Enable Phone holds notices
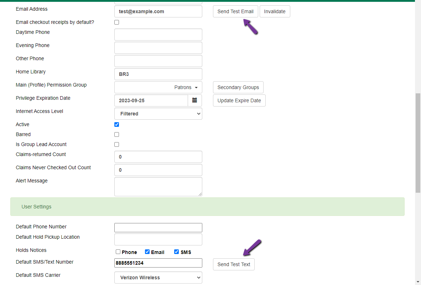 118,252
